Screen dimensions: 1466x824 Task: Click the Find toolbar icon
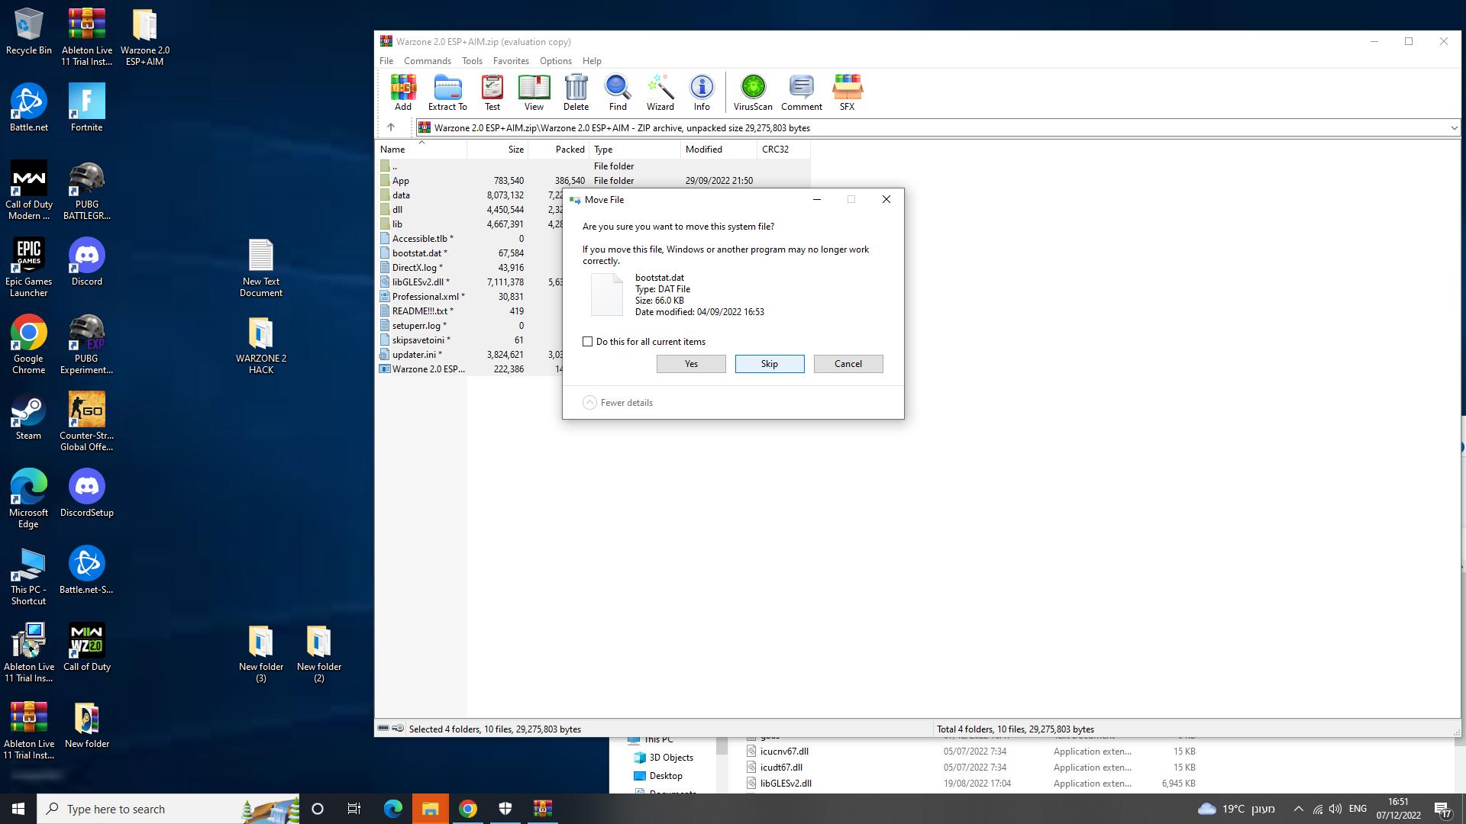pyautogui.click(x=618, y=92)
